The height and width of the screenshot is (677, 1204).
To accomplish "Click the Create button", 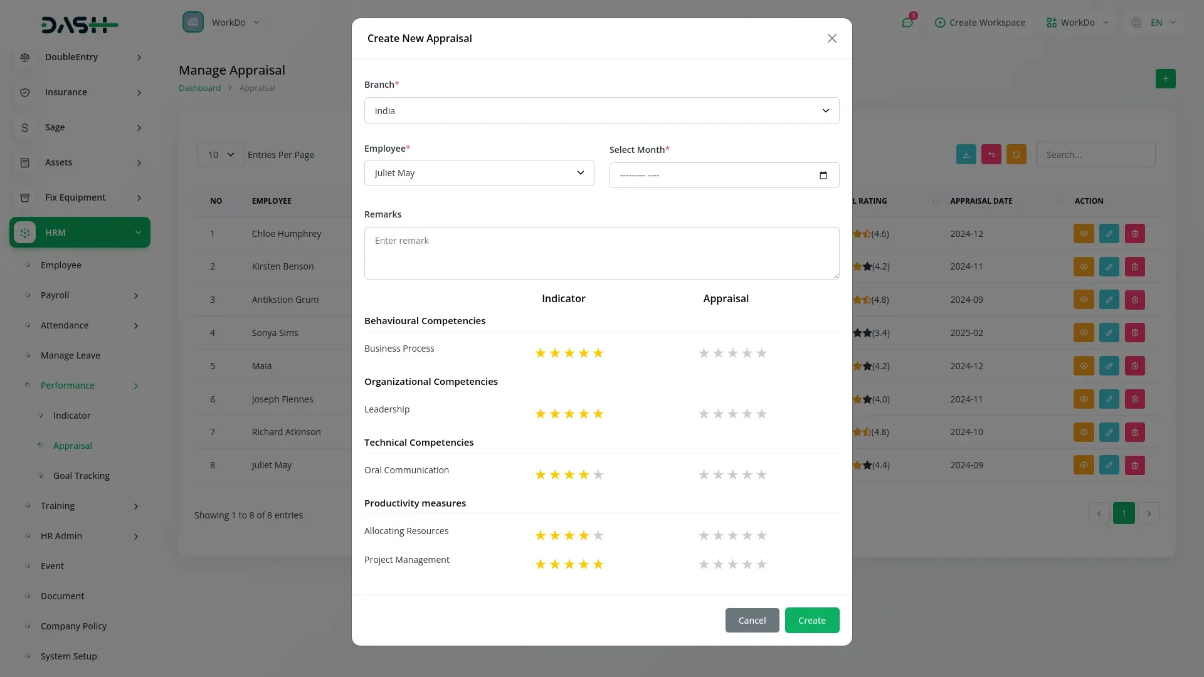I will coord(811,621).
